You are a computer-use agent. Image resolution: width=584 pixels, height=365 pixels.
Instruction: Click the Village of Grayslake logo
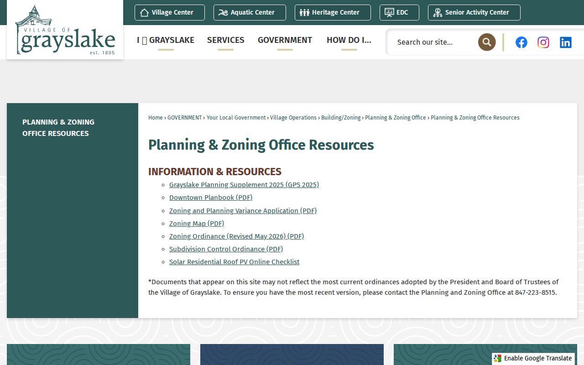click(x=65, y=30)
